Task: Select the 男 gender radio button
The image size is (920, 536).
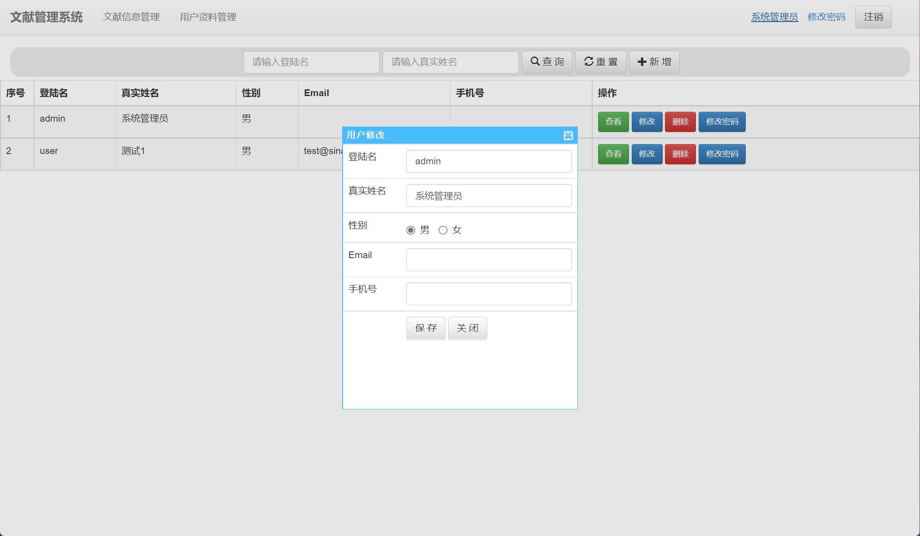Action: [x=410, y=230]
